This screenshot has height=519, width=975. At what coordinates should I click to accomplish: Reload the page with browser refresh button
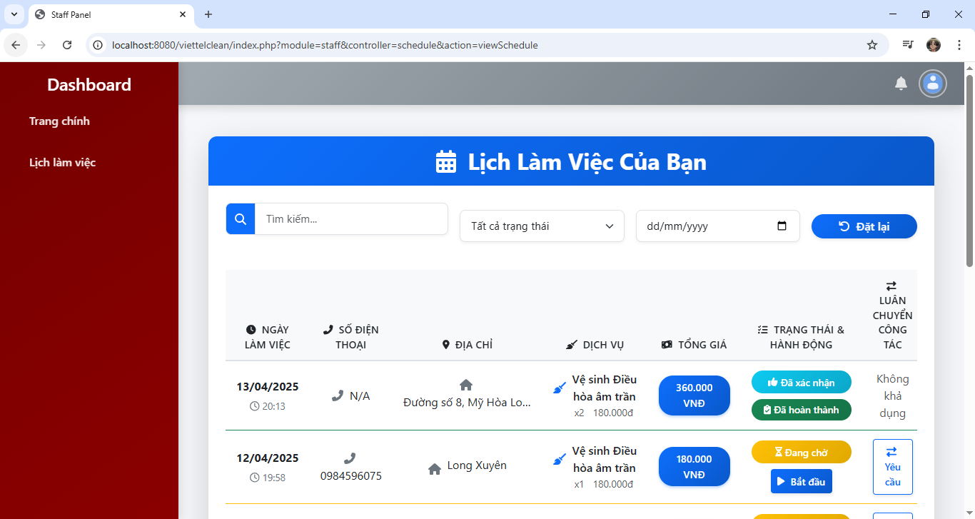click(x=67, y=45)
